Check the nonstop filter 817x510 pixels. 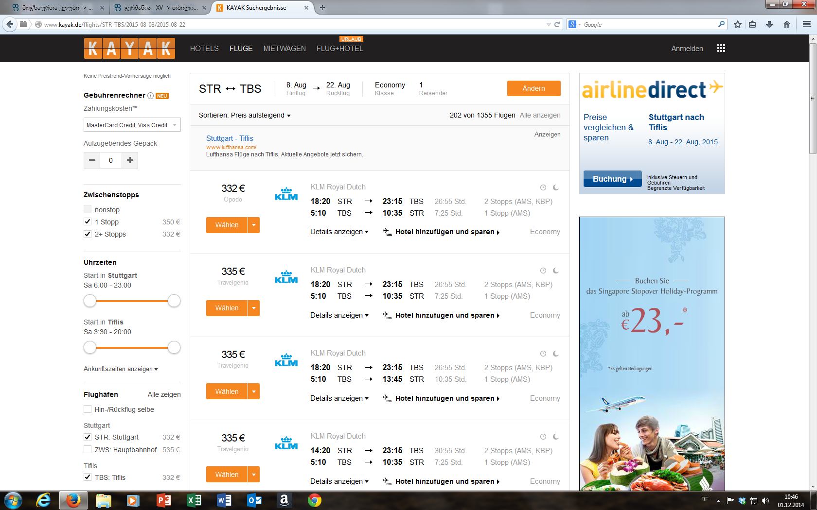pyautogui.click(x=88, y=209)
